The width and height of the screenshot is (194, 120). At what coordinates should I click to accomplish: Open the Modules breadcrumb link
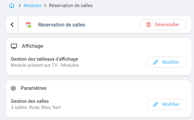tap(32, 6)
